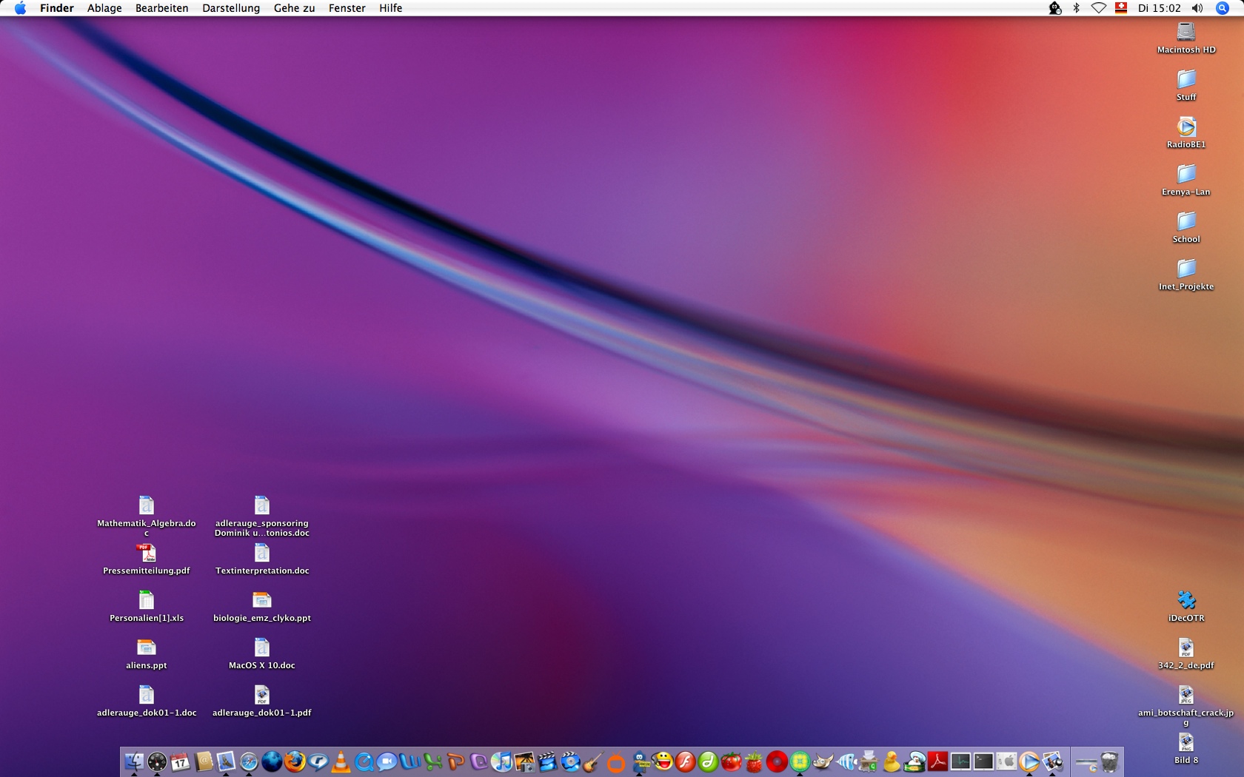Open Safari compass icon in dock
Image resolution: width=1244 pixels, height=777 pixels.
(x=249, y=761)
